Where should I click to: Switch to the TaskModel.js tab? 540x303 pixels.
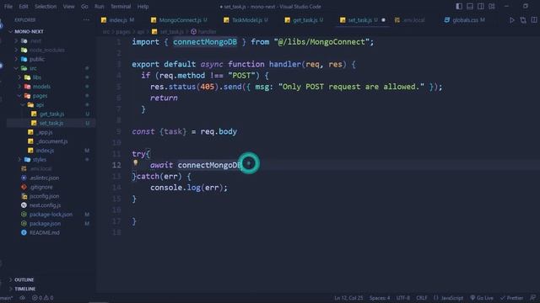click(x=246, y=20)
